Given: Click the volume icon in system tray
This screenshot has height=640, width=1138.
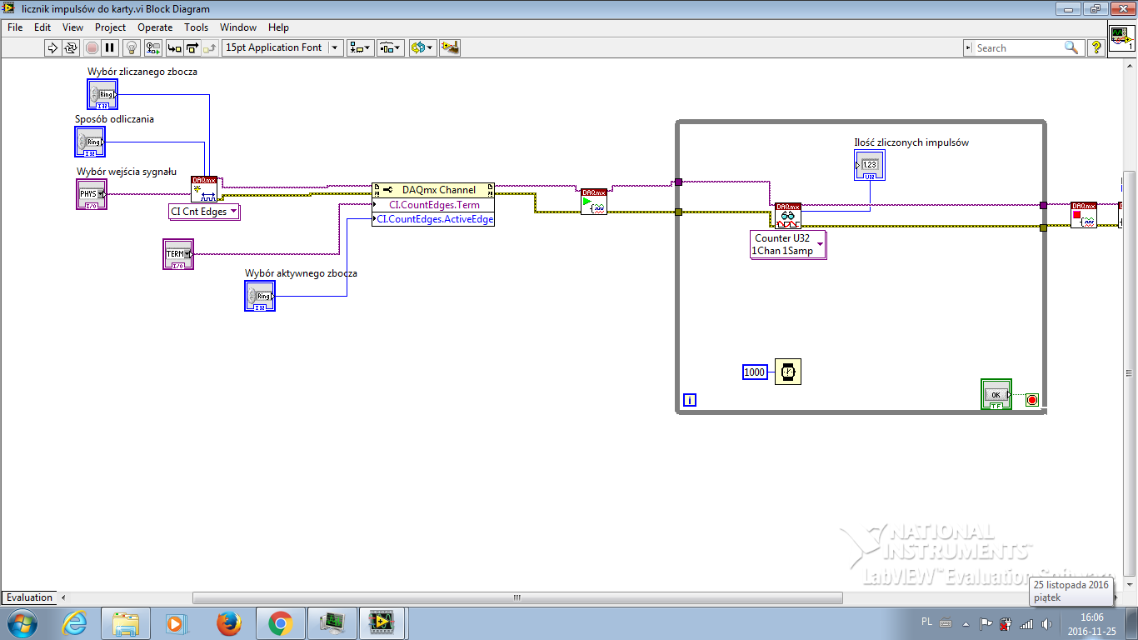Looking at the screenshot, I should coord(1046,623).
